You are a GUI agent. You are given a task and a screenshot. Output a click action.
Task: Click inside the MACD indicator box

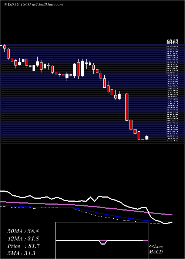(x=102, y=240)
